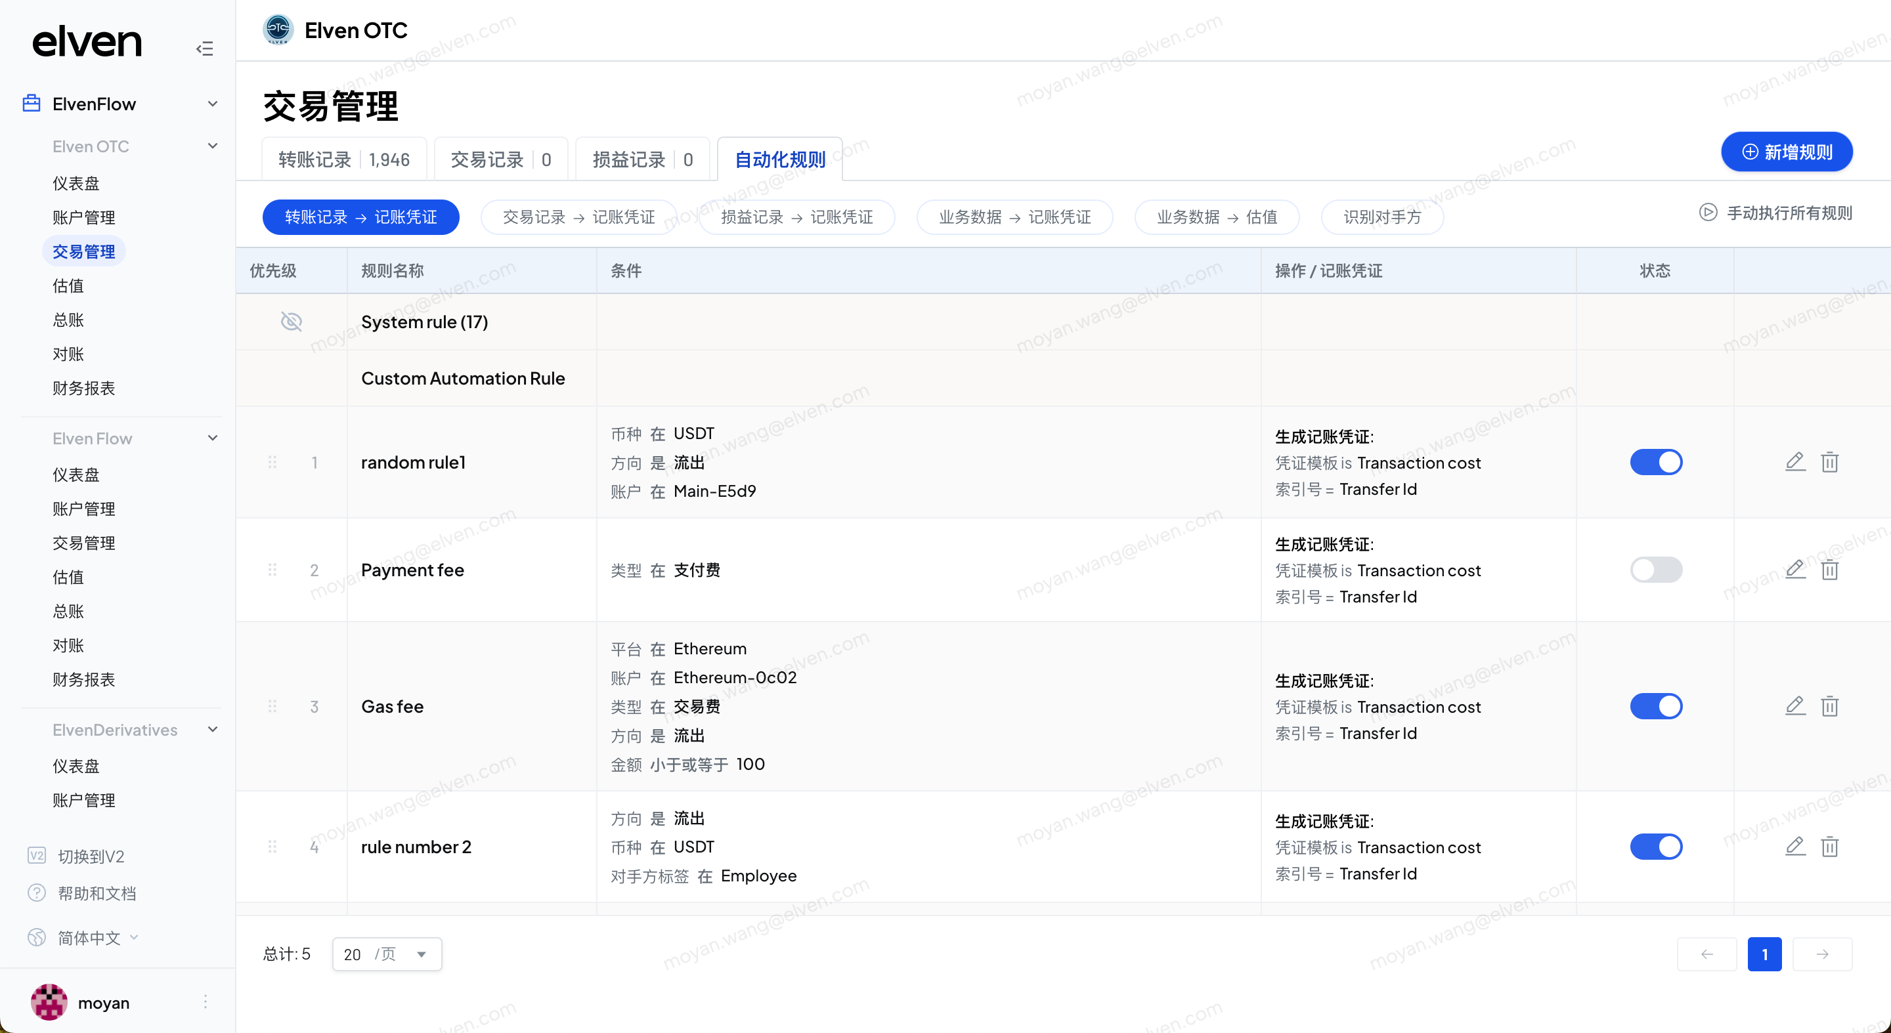
Task: Click the edit pencil for Gas fee rule
Action: (x=1795, y=706)
